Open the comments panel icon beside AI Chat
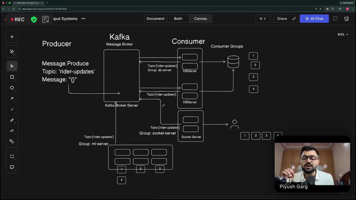Viewport: 356px width, 200px height. tap(335, 19)
